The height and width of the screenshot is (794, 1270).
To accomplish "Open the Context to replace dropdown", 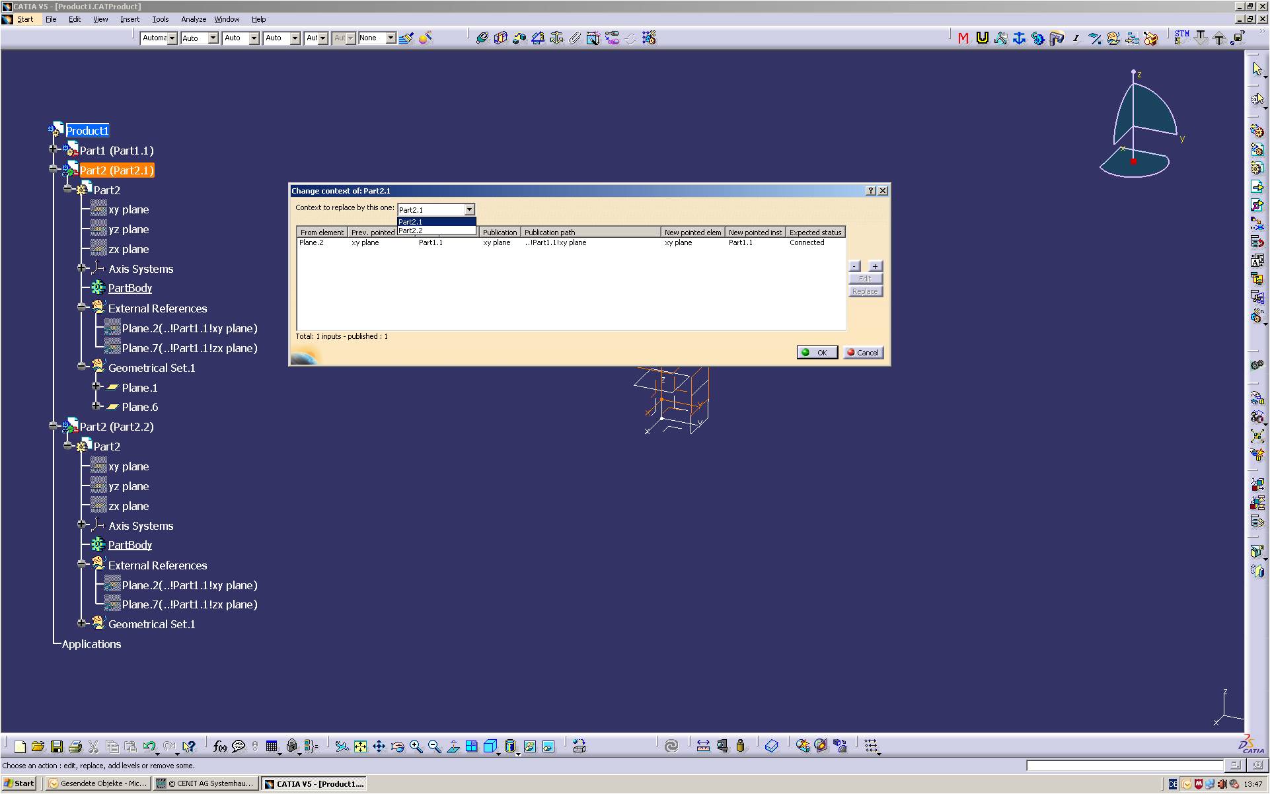I will coord(469,209).
